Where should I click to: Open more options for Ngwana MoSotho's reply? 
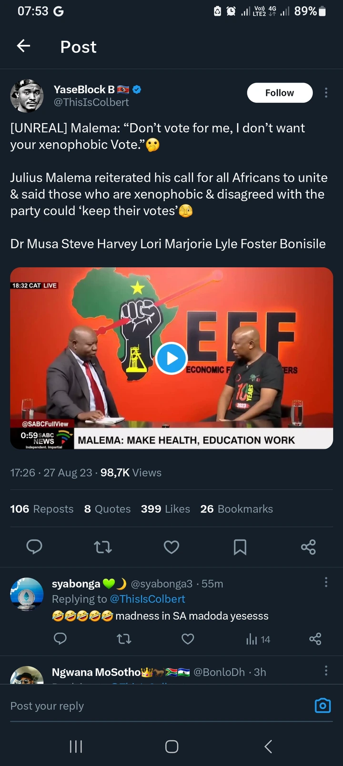click(x=326, y=671)
